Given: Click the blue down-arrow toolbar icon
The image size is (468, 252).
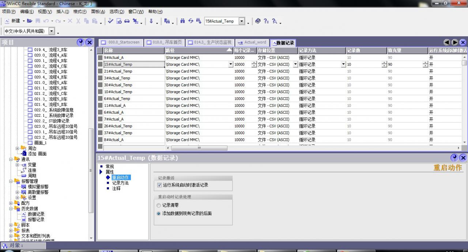Looking at the screenshot, I should coord(151,21).
